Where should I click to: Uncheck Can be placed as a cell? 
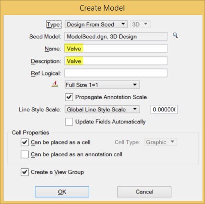pos(25,143)
